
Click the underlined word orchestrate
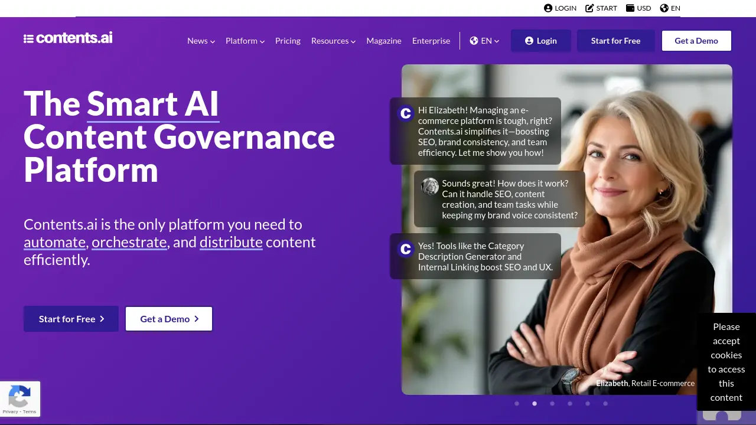129,242
